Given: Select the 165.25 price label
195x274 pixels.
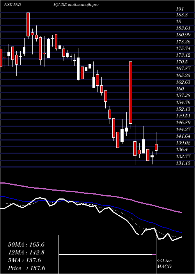Looking at the screenshot, I should (x=183, y=76).
